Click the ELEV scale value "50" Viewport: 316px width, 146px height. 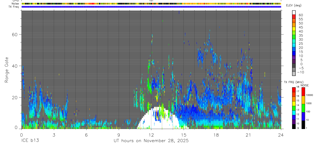tap(301, 23)
